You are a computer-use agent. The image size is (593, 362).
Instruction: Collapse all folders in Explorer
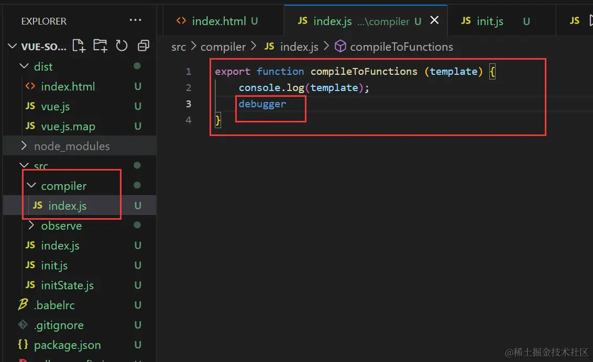coord(143,46)
